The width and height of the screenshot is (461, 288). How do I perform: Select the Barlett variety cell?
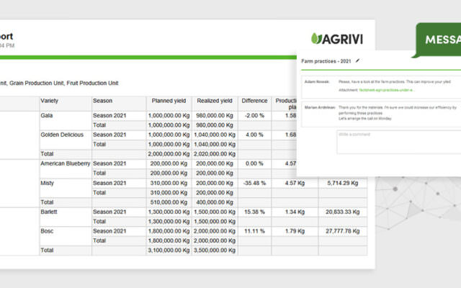click(49, 212)
